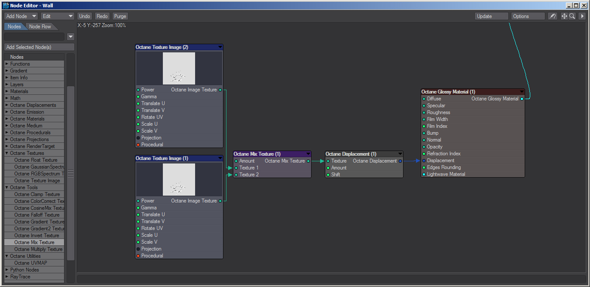The height and width of the screenshot is (287, 590).
Task: Click Texture 2 input connector on Mix Texture
Action: pos(236,175)
